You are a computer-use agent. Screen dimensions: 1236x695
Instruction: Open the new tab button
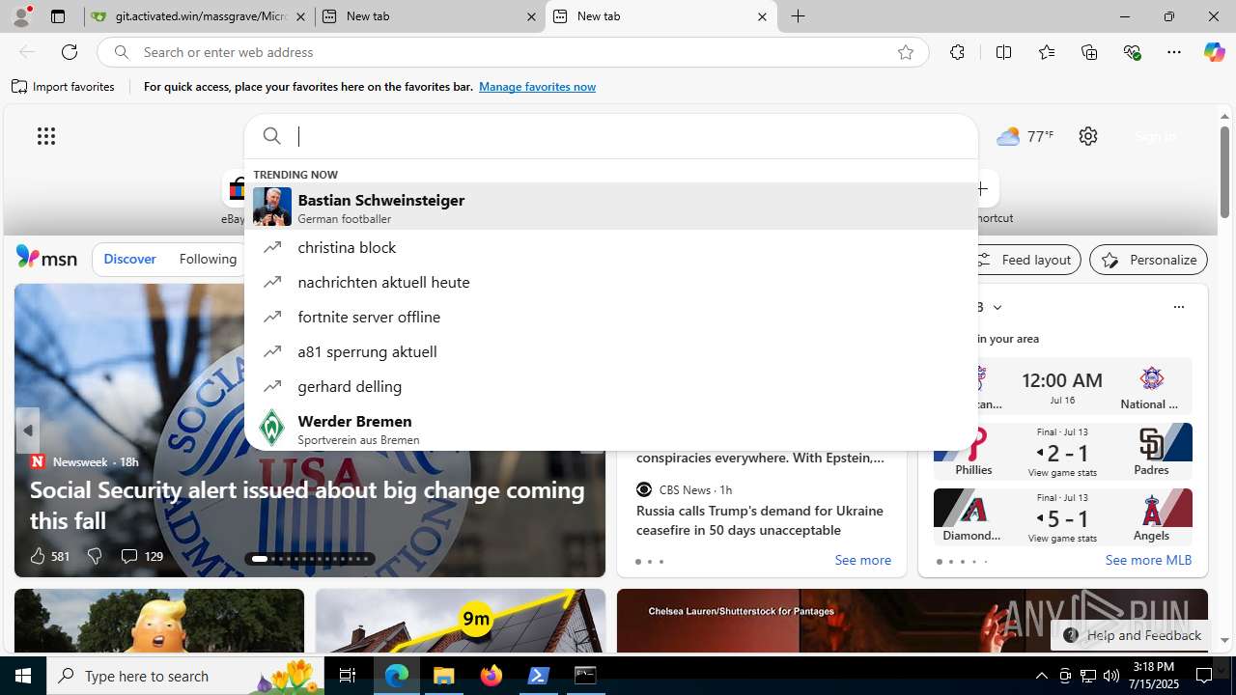click(x=799, y=16)
